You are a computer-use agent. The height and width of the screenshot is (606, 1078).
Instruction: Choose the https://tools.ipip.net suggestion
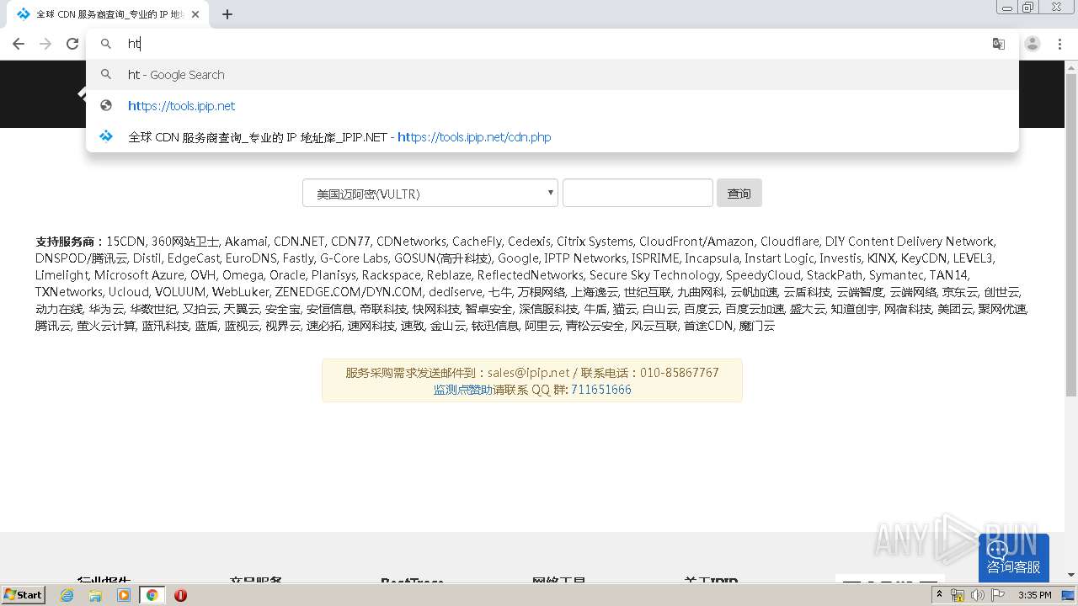pos(552,106)
